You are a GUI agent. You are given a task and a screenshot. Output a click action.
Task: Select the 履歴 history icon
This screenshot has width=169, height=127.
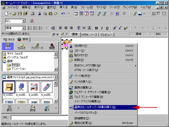pos(52,46)
